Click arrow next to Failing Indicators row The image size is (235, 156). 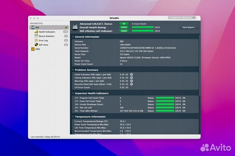(x=132, y=78)
